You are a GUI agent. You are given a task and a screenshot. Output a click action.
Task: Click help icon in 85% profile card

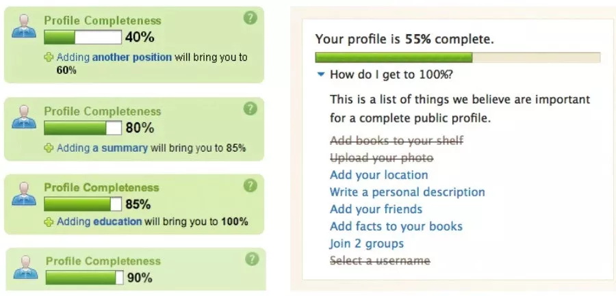[x=251, y=185]
